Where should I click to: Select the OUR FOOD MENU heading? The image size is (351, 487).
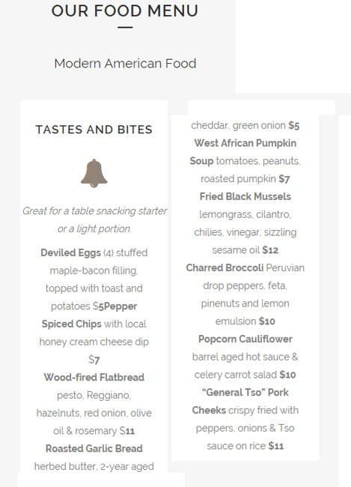click(x=125, y=11)
